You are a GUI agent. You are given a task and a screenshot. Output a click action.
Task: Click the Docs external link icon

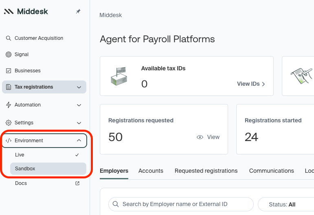coord(78,183)
